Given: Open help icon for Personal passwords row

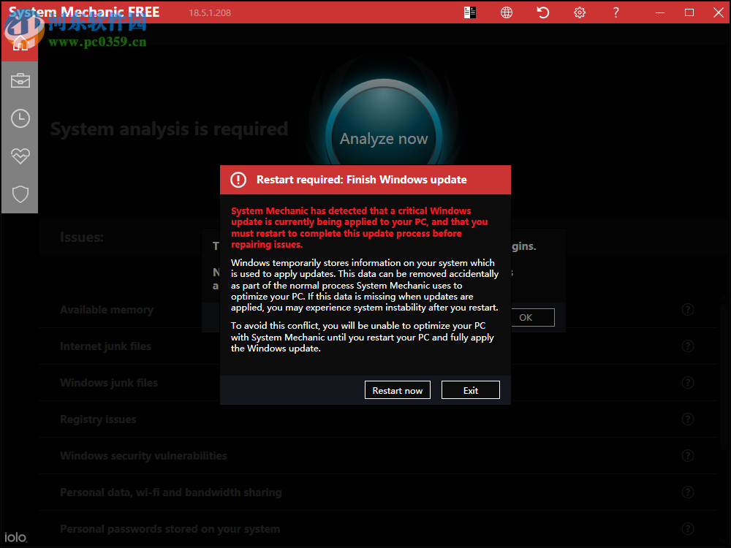Looking at the screenshot, I should point(688,528).
